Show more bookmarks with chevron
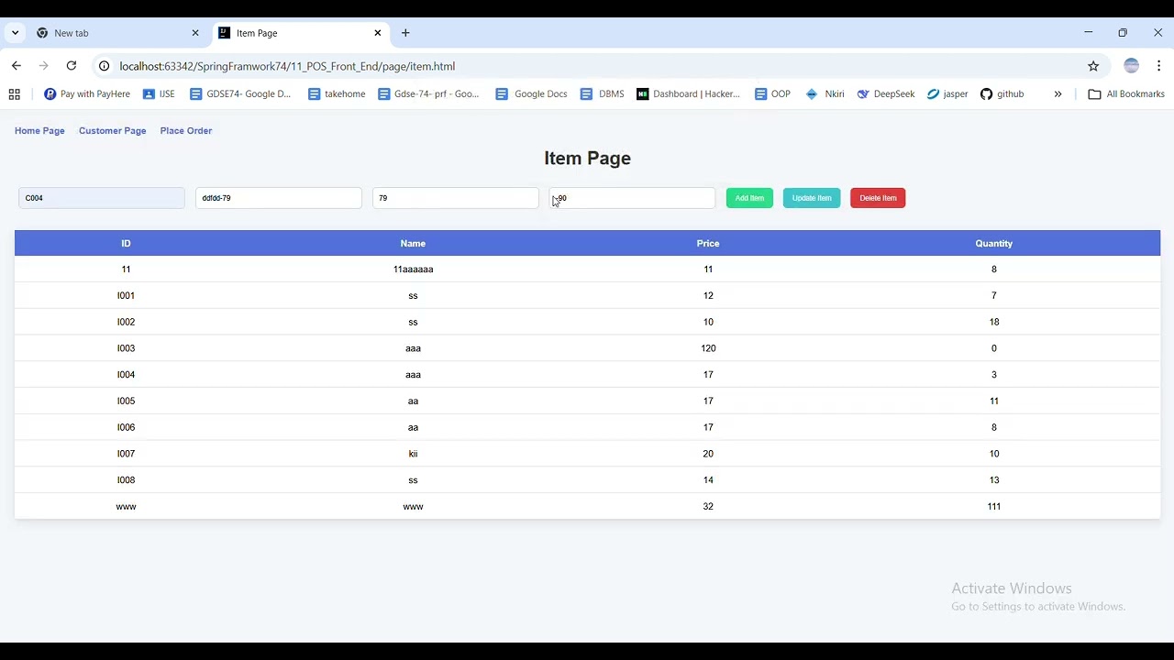The image size is (1174, 660). pos(1058,94)
